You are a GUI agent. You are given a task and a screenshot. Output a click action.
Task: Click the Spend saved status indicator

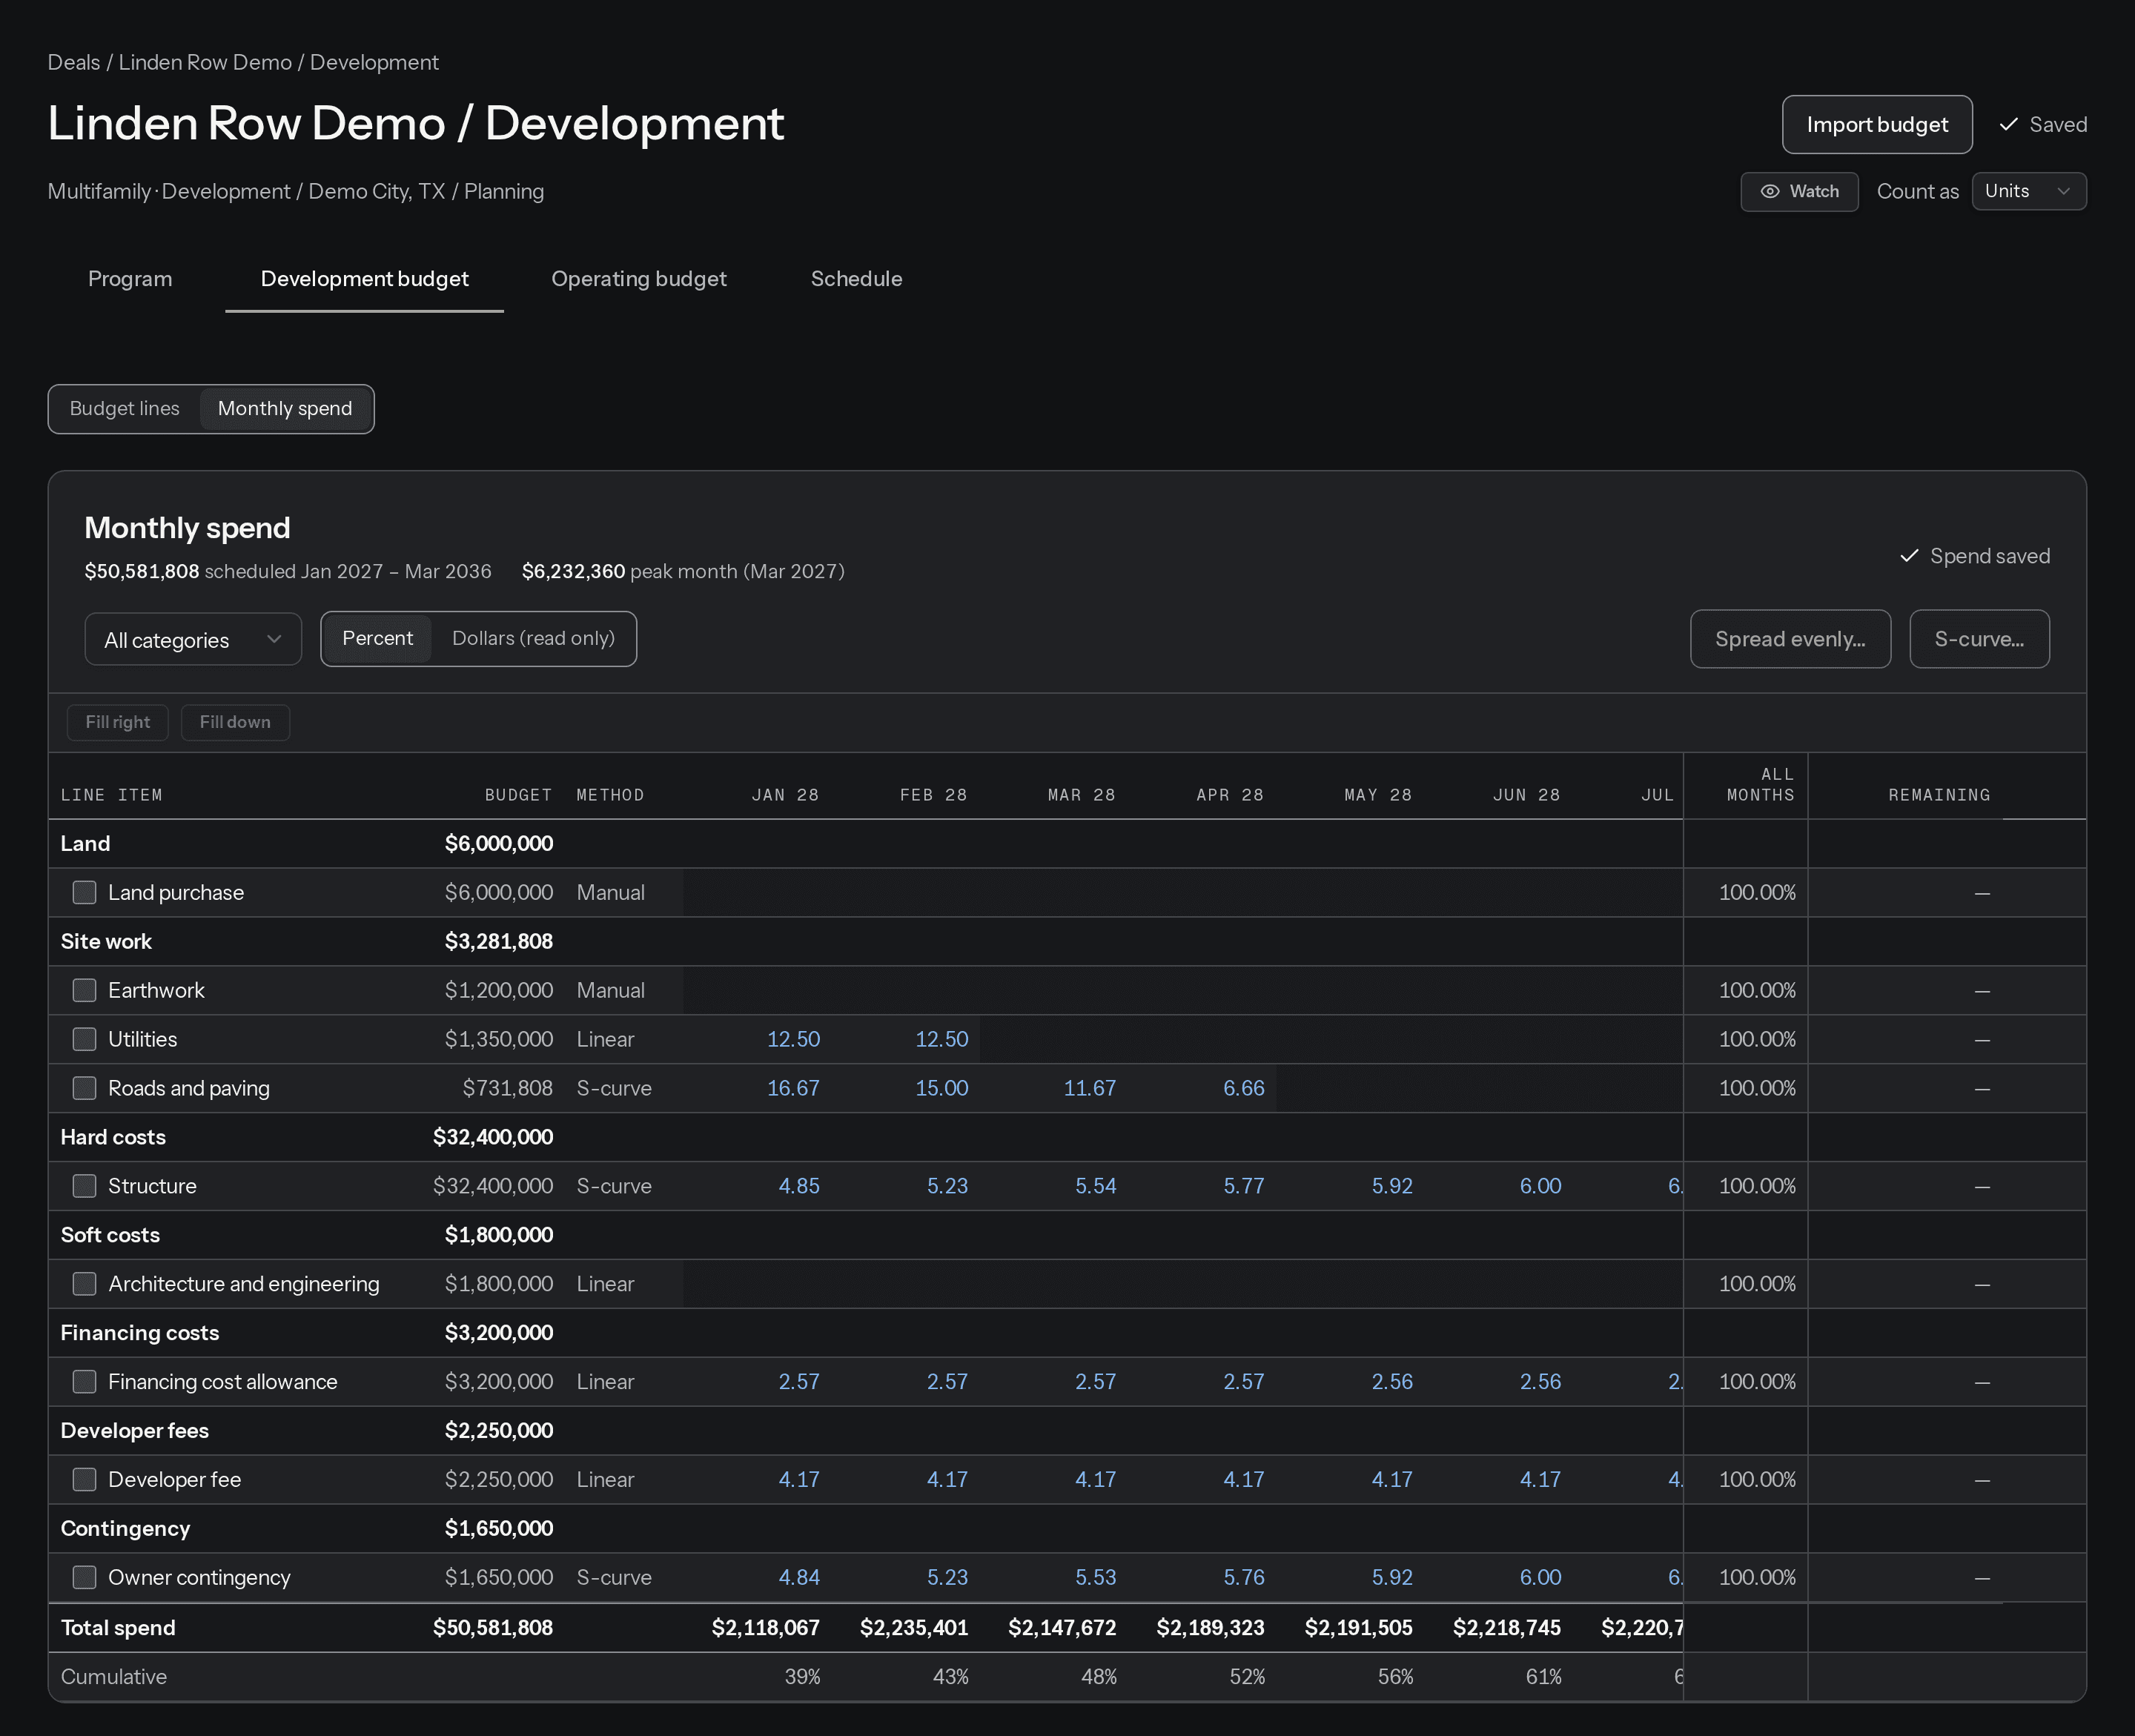click(x=1975, y=556)
